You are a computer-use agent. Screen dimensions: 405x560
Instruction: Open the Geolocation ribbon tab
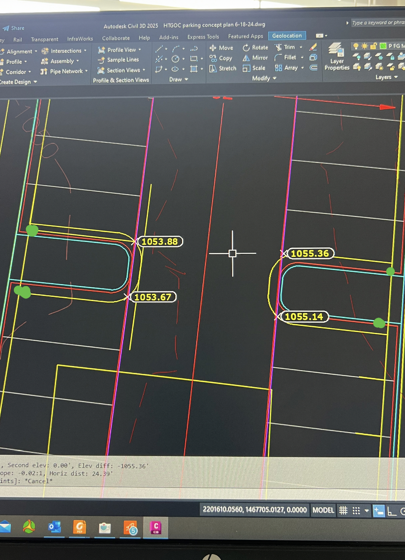click(287, 36)
